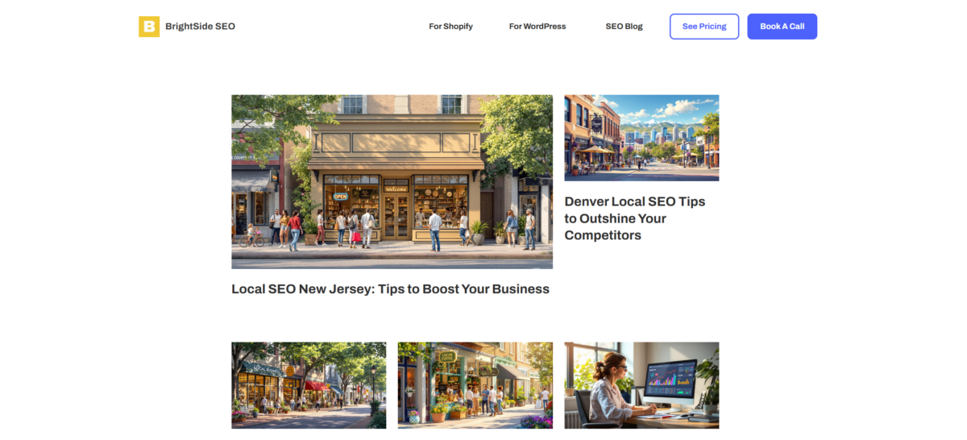Click the Local Coffee sign in the thumbnail
Screen dimensions: 967x440
pos(447,355)
